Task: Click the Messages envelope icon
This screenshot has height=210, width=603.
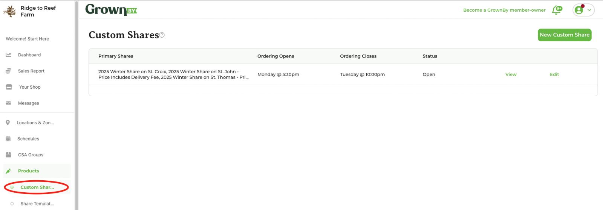Action: (8, 103)
